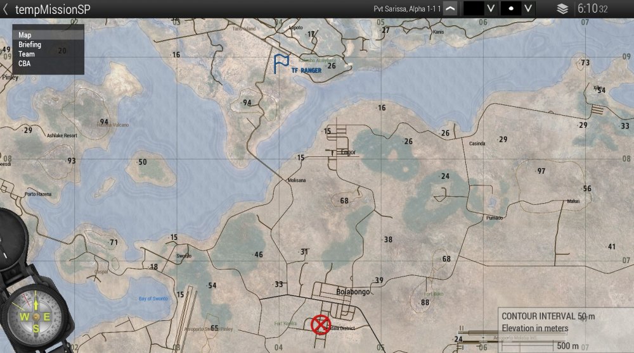This screenshot has height=353, width=634.
Task: Open the Briefing section
Action: click(30, 45)
